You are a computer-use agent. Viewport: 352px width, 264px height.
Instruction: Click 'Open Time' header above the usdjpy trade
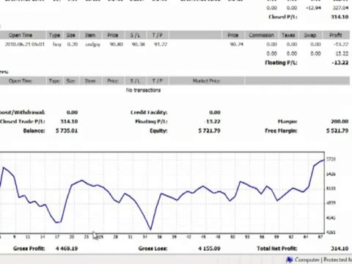click(x=21, y=35)
